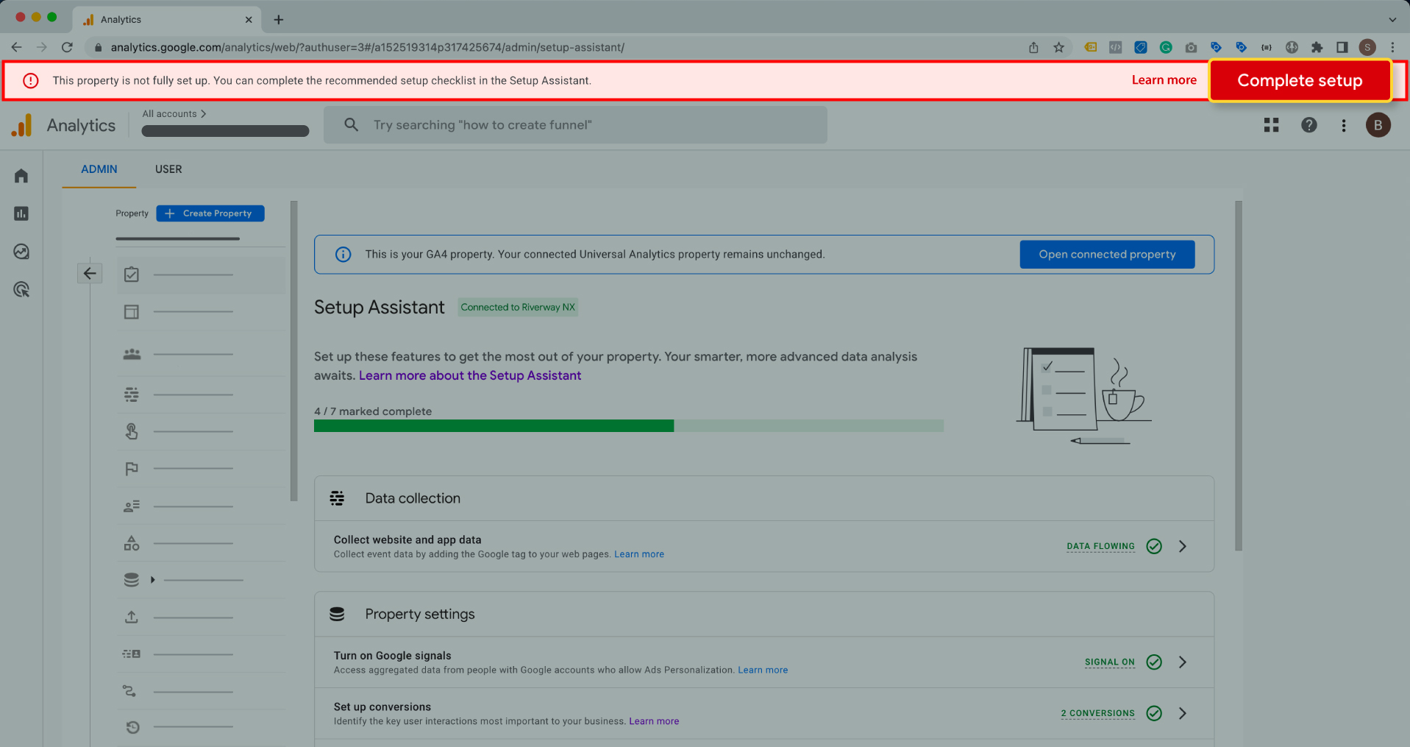Image resolution: width=1410 pixels, height=747 pixels.
Task: Select the Conversions flag icon
Action: (132, 469)
